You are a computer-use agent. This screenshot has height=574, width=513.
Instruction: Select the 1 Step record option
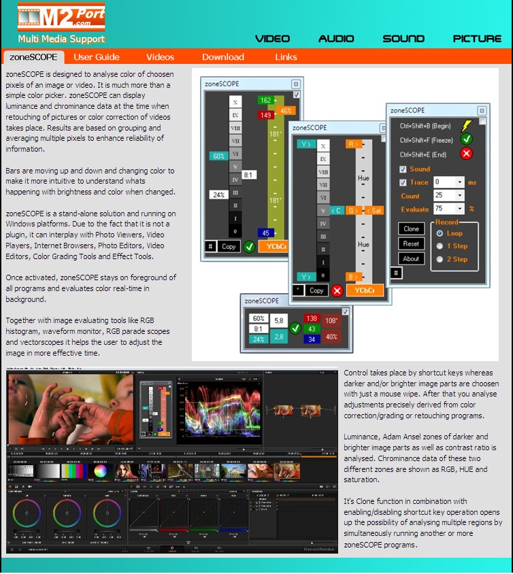440,246
